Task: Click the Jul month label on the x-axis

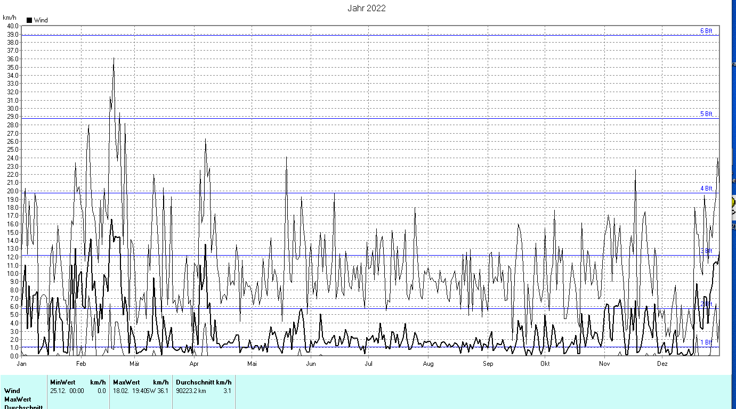Action: pos(368,364)
